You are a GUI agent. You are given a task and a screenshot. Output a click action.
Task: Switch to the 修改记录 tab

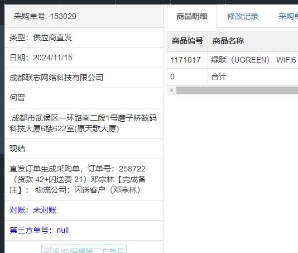click(x=243, y=16)
